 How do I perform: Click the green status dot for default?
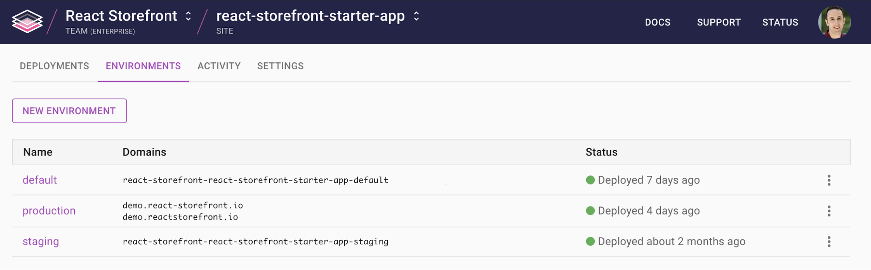point(590,180)
